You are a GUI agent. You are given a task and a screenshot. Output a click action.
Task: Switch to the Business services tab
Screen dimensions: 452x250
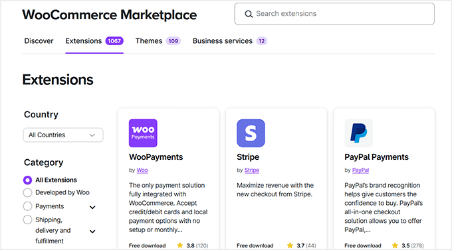click(x=230, y=41)
